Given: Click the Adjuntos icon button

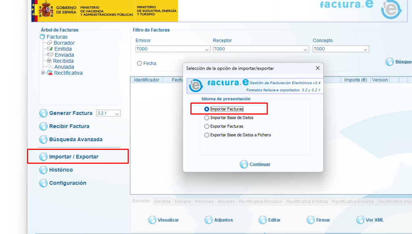Looking at the screenshot, I should 208,220.
